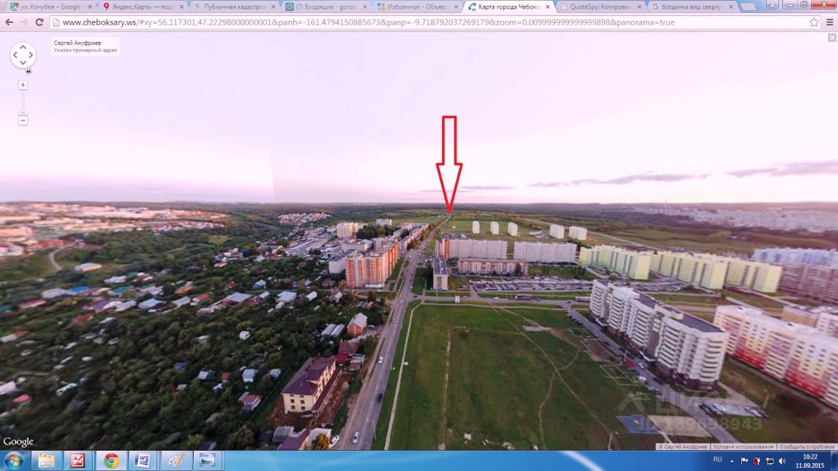This screenshot has width=838, height=471.
Task: Pan the panorama right with the compass arrow
Action: (x=31, y=55)
